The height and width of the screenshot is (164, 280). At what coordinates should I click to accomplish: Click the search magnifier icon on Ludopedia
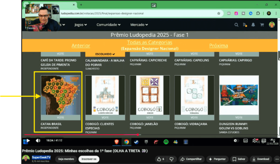pos(236,25)
